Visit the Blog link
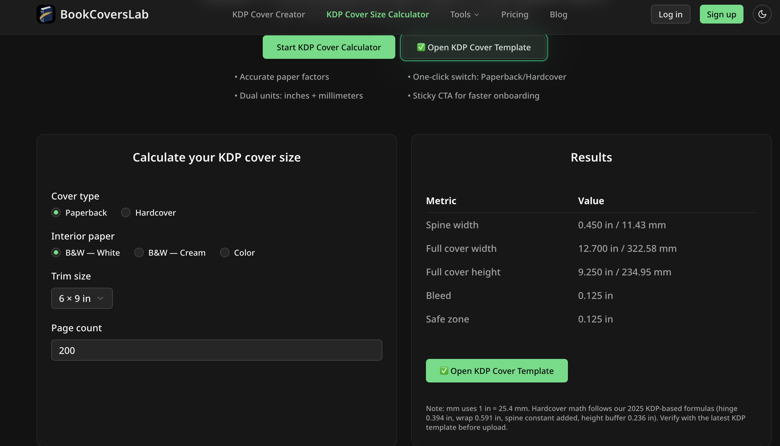This screenshot has height=446, width=780. tap(558, 14)
